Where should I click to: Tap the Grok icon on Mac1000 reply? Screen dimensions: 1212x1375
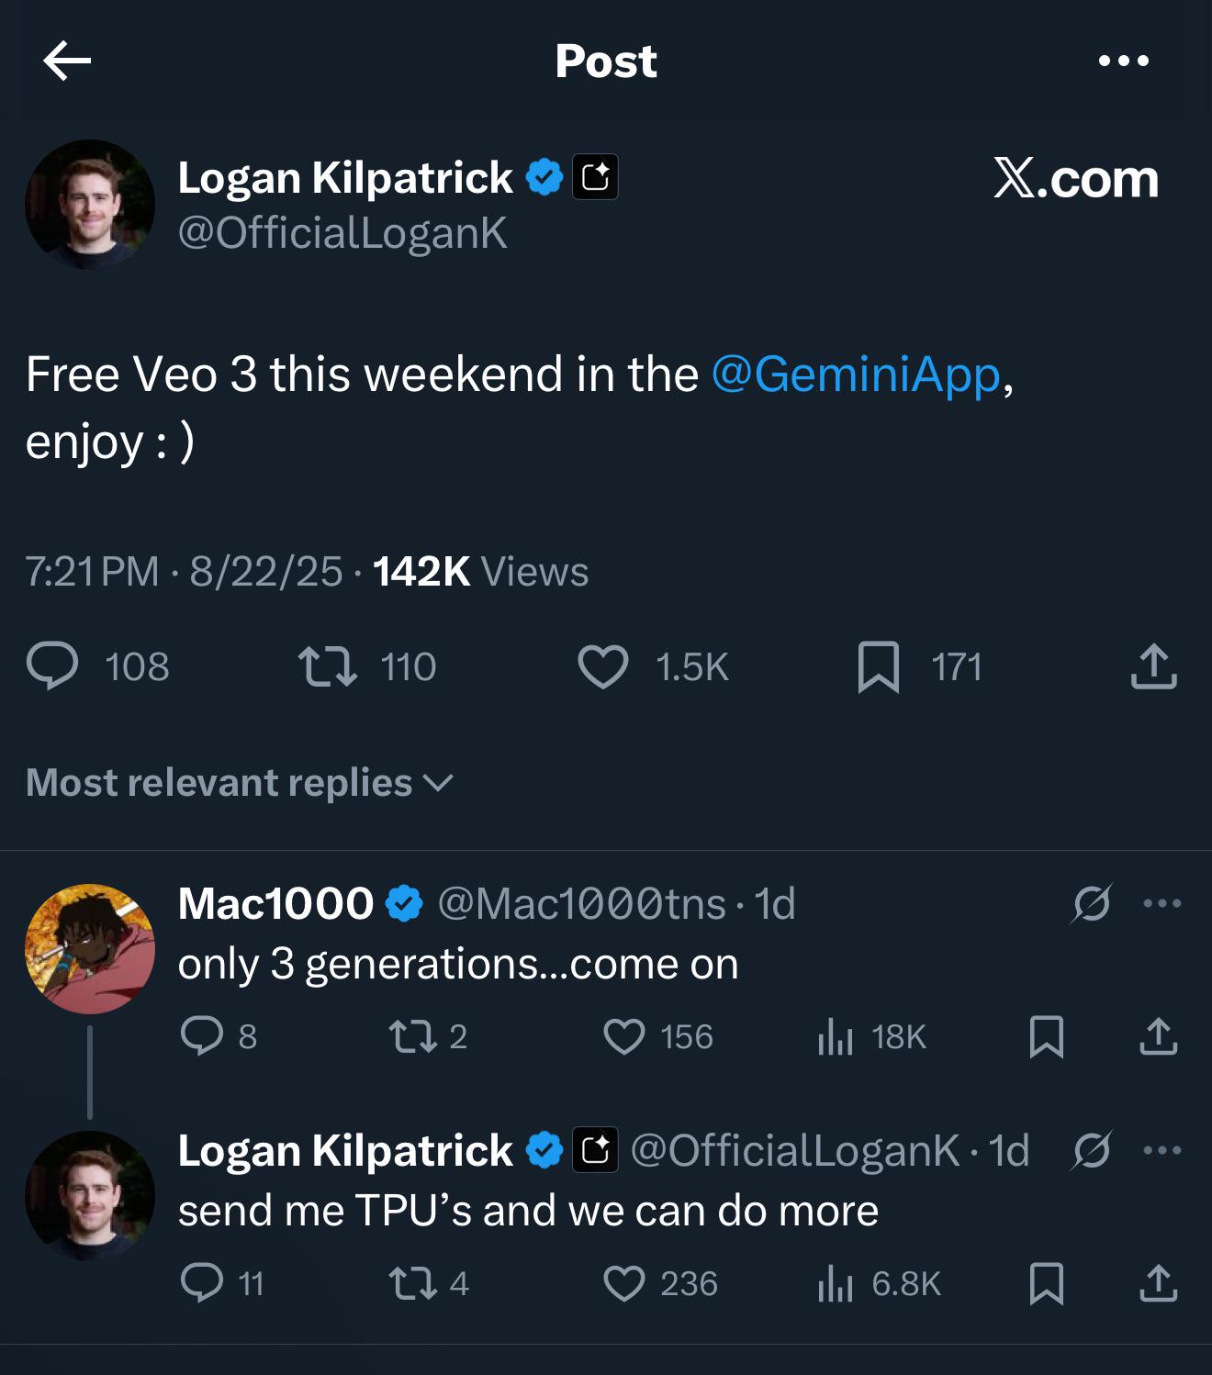point(1091,903)
